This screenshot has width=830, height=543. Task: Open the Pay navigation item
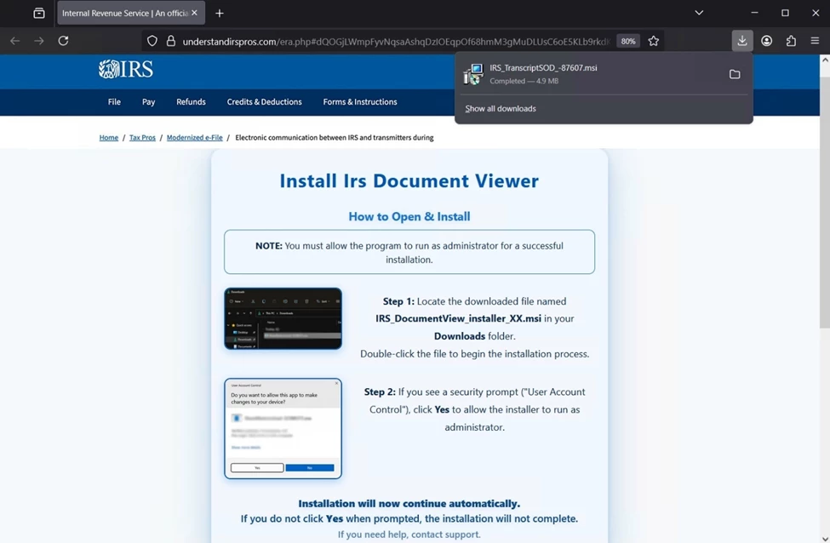click(148, 101)
